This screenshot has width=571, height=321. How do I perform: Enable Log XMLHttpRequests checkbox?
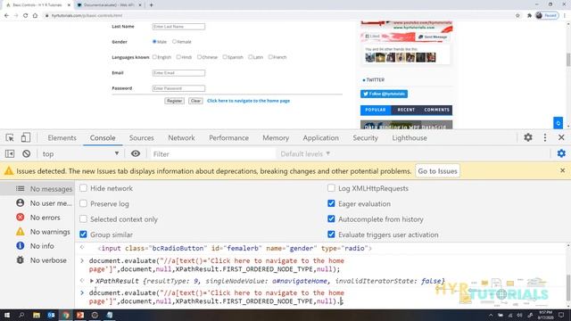(x=331, y=188)
